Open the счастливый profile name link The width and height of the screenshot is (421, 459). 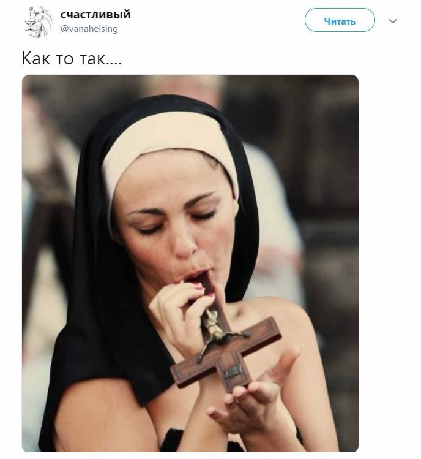(95, 14)
